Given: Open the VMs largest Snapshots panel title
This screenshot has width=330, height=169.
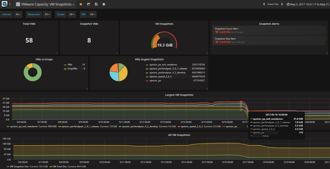Looking at the screenshot, I should pos(149,59).
